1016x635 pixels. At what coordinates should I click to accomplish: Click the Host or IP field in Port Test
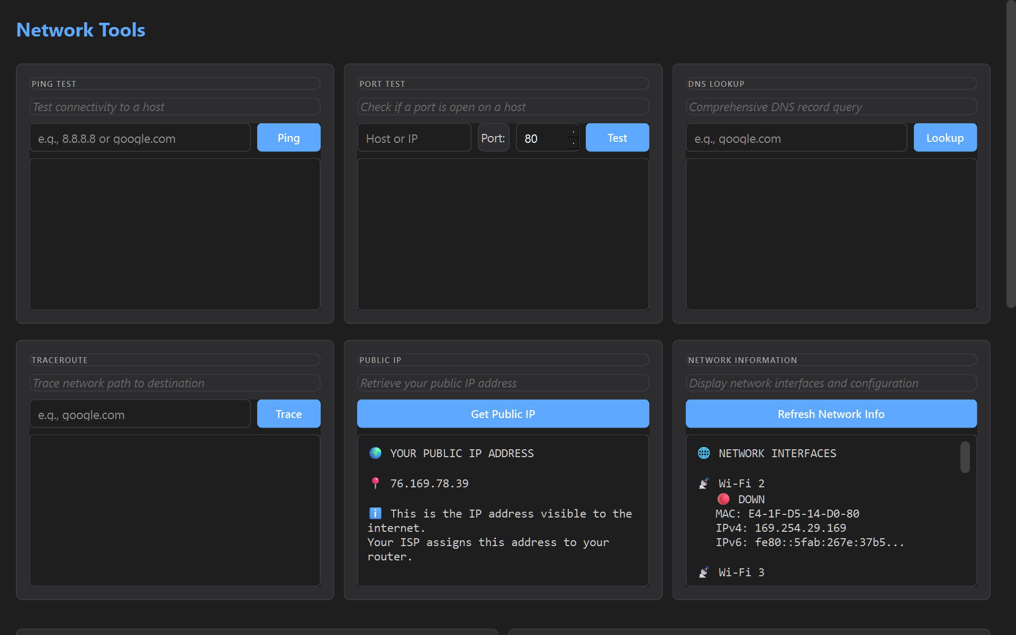click(414, 138)
